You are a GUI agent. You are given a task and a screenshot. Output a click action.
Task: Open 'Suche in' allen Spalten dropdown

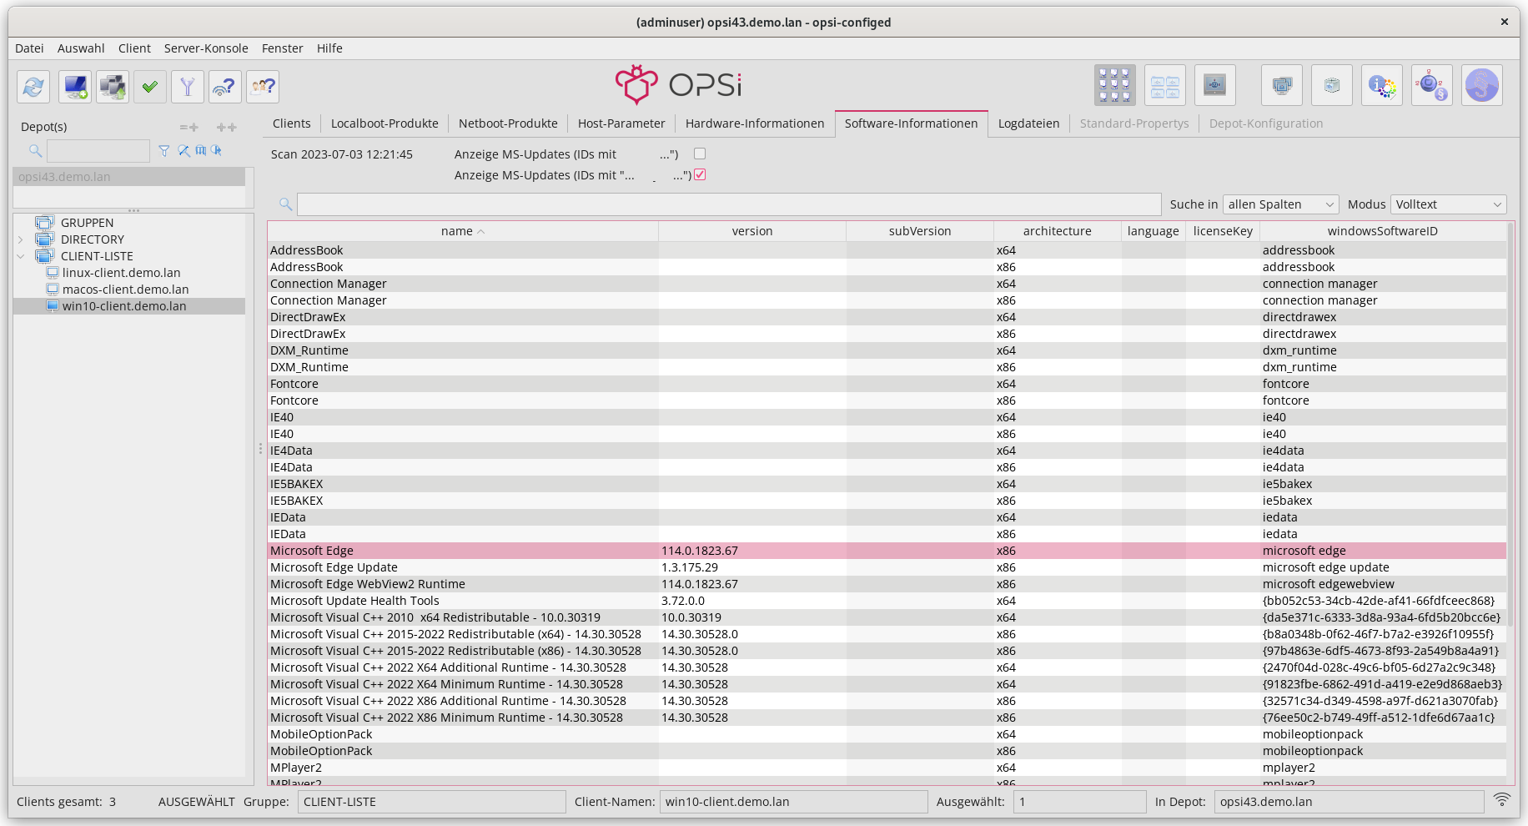[x=1281, y=204]
